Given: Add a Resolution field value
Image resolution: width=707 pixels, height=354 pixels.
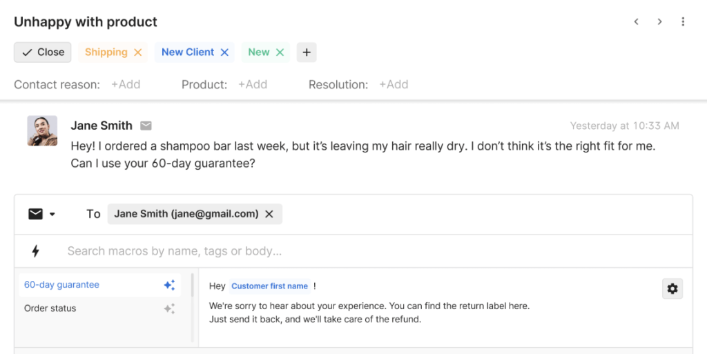Looking at the screenshot, I should pos(394,84).
